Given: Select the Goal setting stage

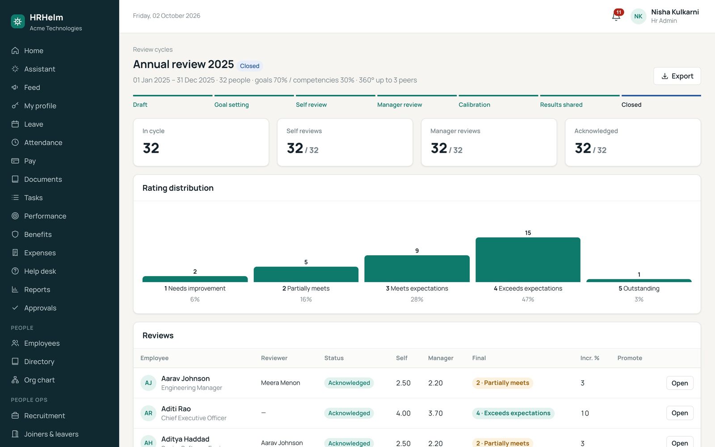Looking at the screenshot, I should pyautogui.click(x=254, y=102).
